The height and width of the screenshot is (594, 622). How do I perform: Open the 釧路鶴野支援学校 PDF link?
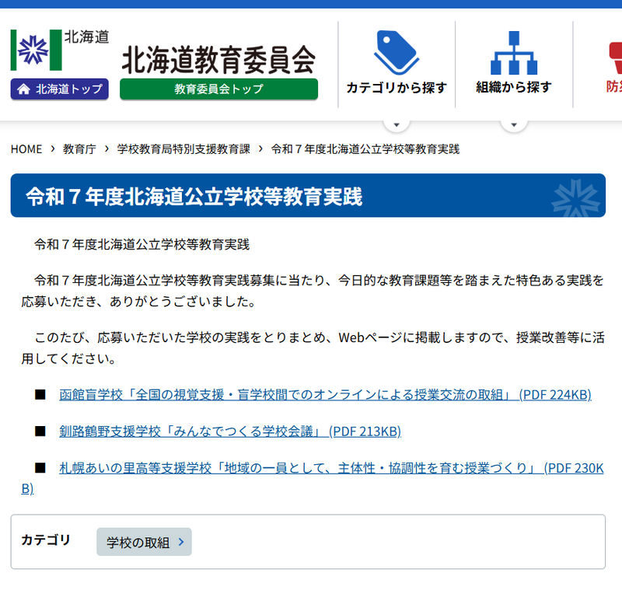230,432
